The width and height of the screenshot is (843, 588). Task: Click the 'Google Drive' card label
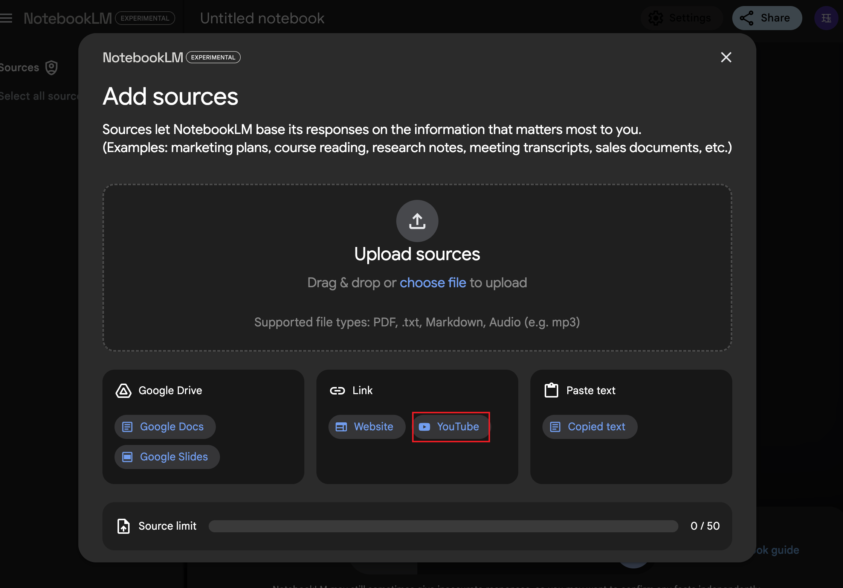click(x=170, y=391)
